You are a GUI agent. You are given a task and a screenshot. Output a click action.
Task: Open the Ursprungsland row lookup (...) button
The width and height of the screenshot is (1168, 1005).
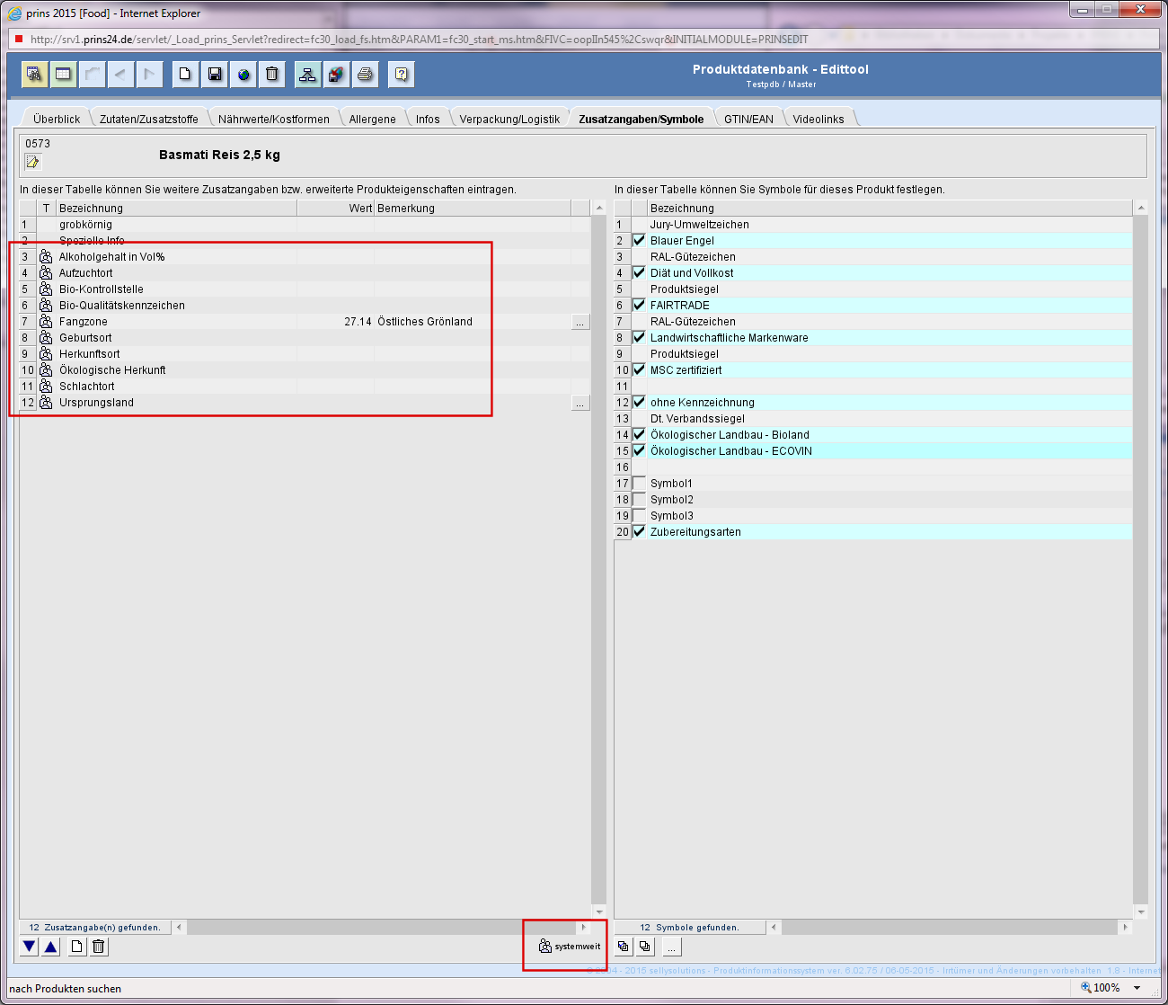click(x=580, y=403)
